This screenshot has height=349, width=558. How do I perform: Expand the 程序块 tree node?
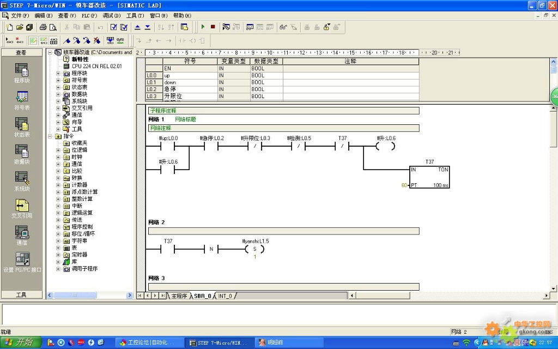click(x=58, y=74)
